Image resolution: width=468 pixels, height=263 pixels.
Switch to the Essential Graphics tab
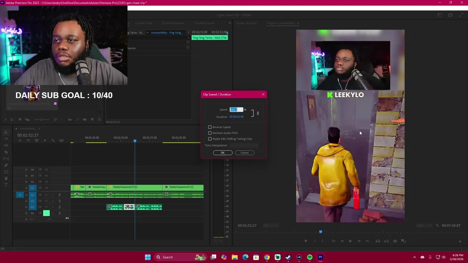pyautogui.click(x=173, y=23)
